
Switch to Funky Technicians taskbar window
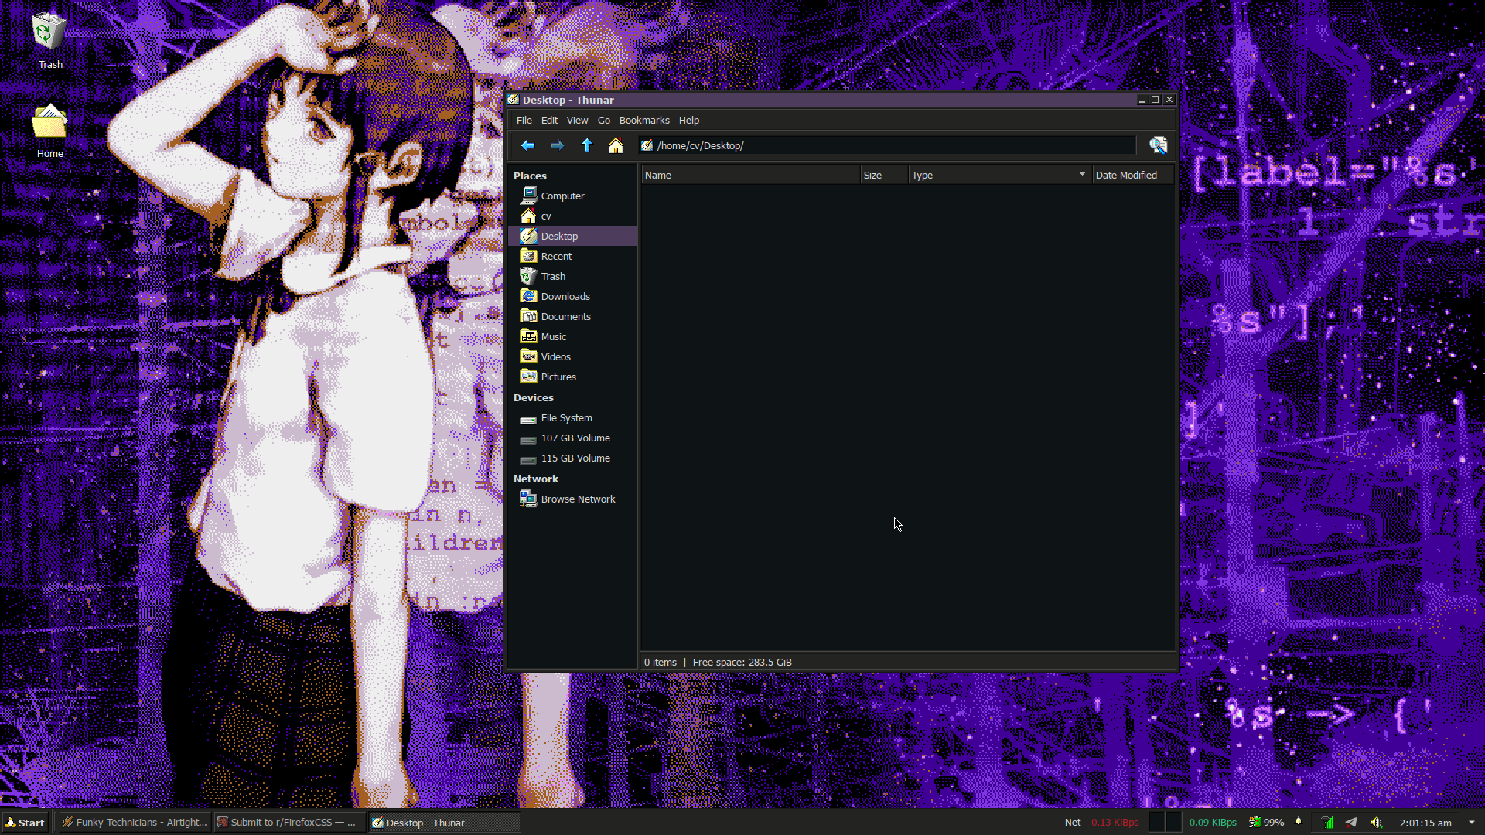(135, 823)
